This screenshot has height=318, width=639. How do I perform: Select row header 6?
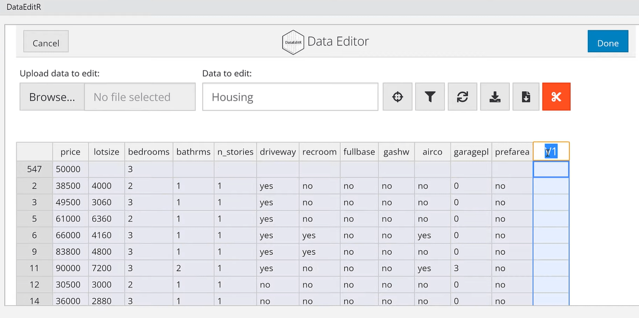point(34,235)
